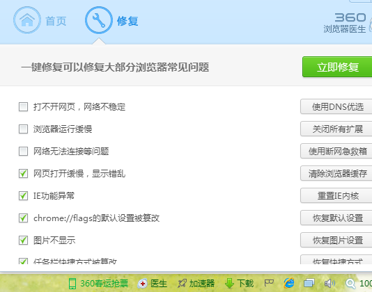Click the flag-shaped status bar icon
Image resolution: width=372 pixels, height=292 pixels.
(269, 283)
